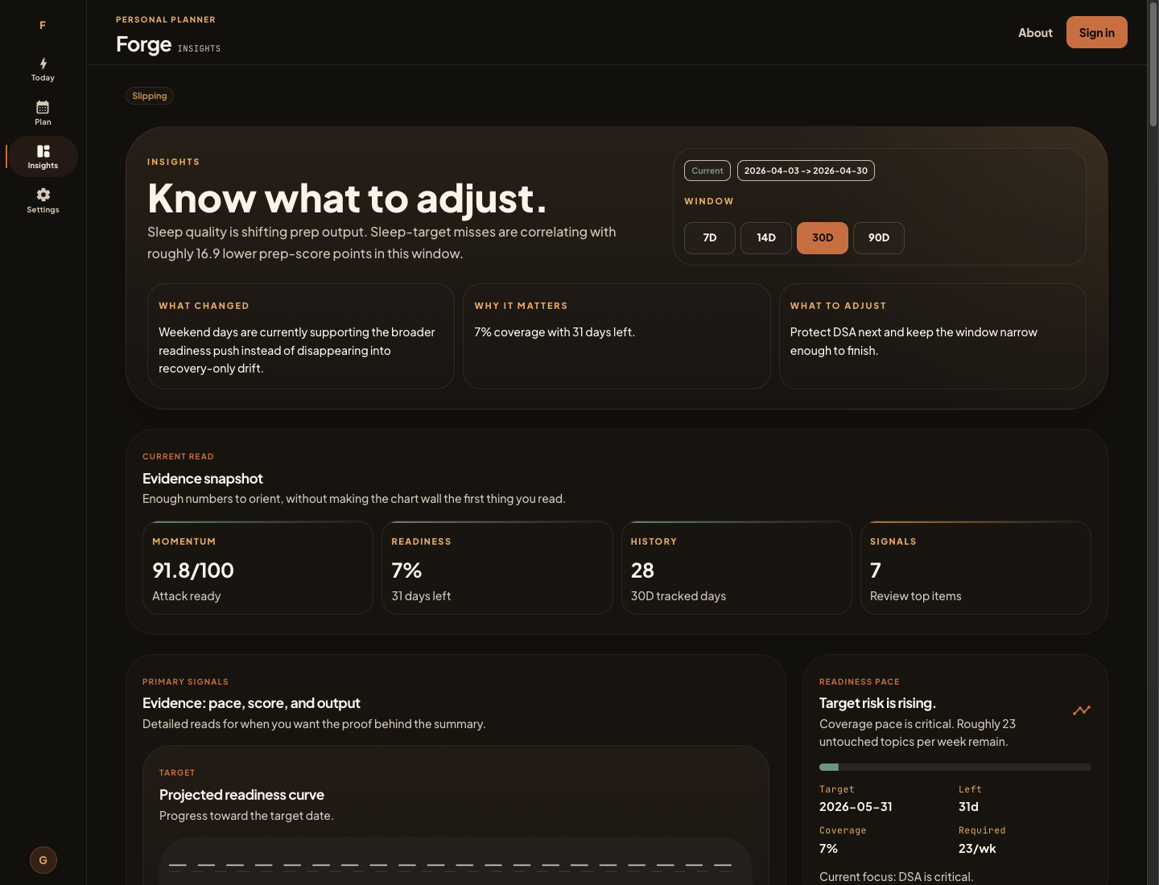
Task: Click the date range 2026-04-03 -> 2026-04-30
Action: pyautogui.click(x=806, y=171)
